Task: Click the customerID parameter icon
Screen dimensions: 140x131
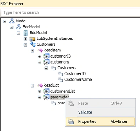Action: pos(47,56)
